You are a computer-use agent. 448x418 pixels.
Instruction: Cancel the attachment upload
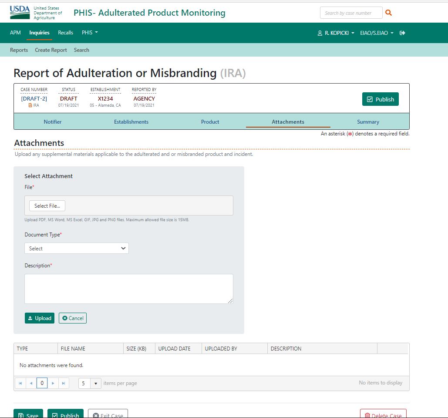(x=73, y=318)
